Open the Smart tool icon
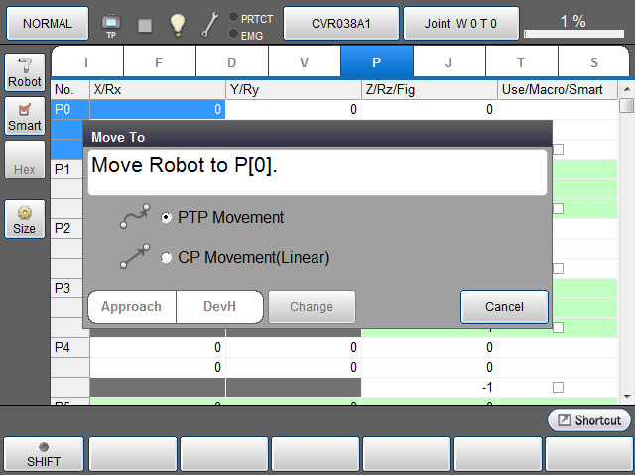This screenshot has height=475, width=635. 25,116
